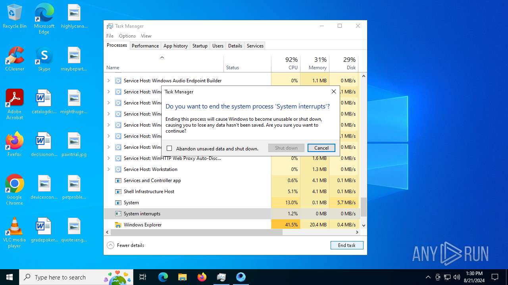Switch to the Performance tab
Viewport: 508px width, 285px height.
point(145,46)
